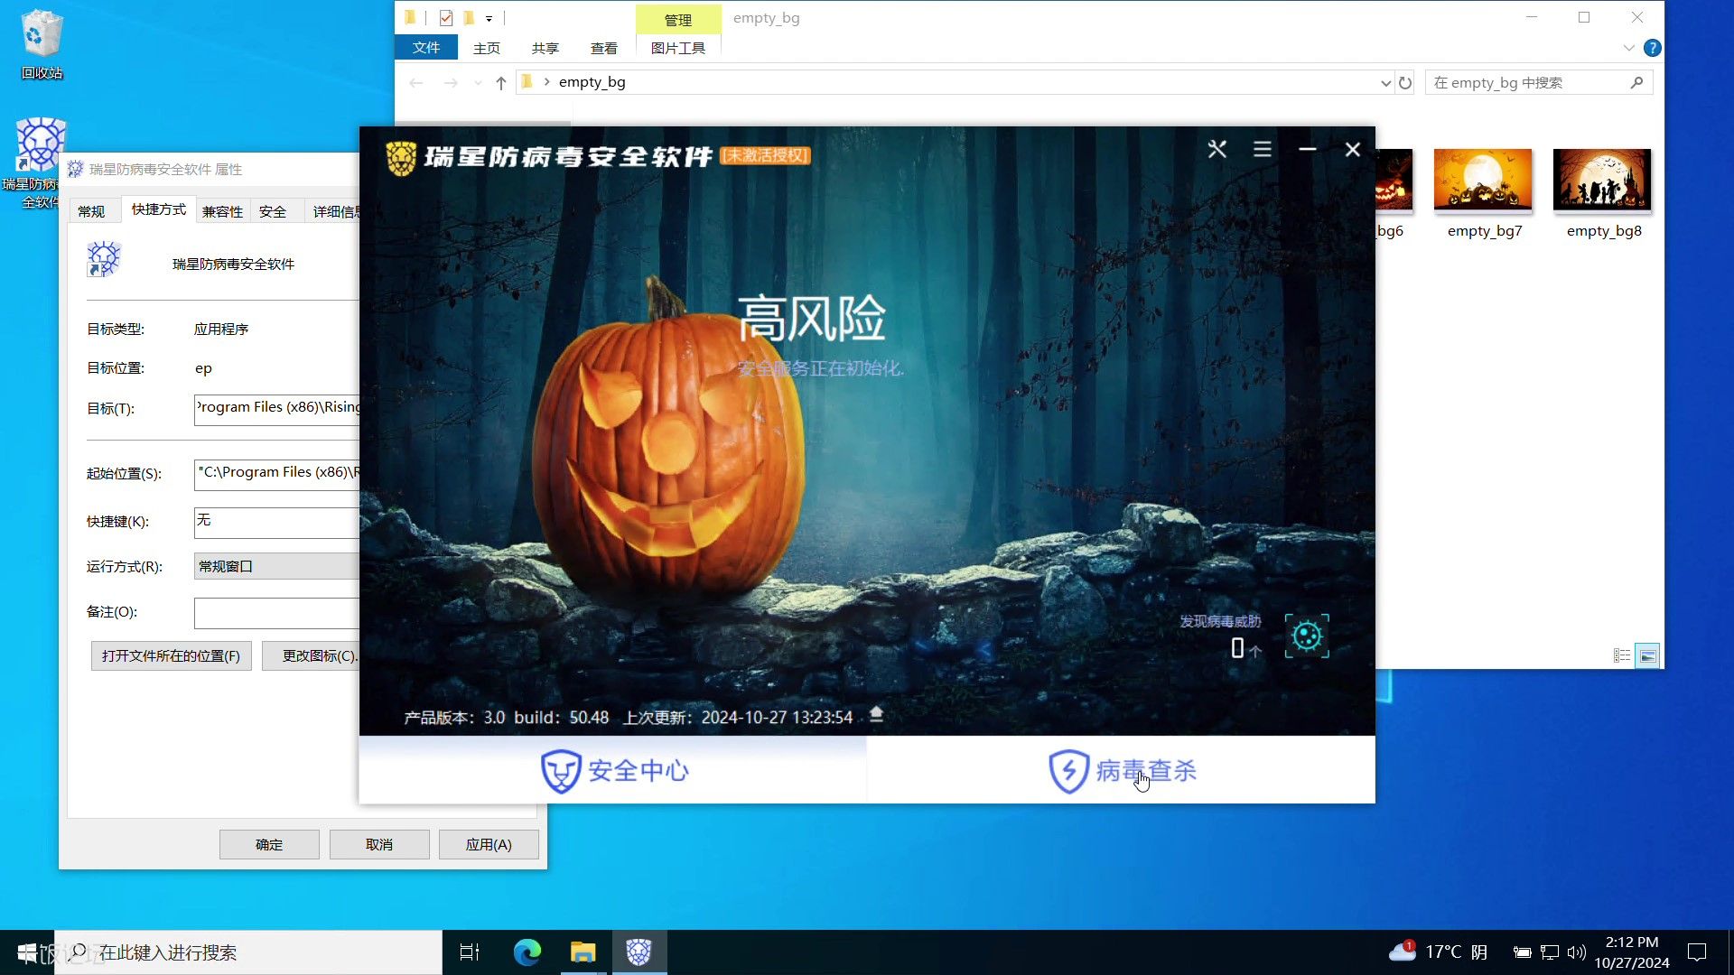This screenshot has height=975, width=1734.
Task: Switch to 兼容性 tab in properties dialog
Action: (222, 211)
